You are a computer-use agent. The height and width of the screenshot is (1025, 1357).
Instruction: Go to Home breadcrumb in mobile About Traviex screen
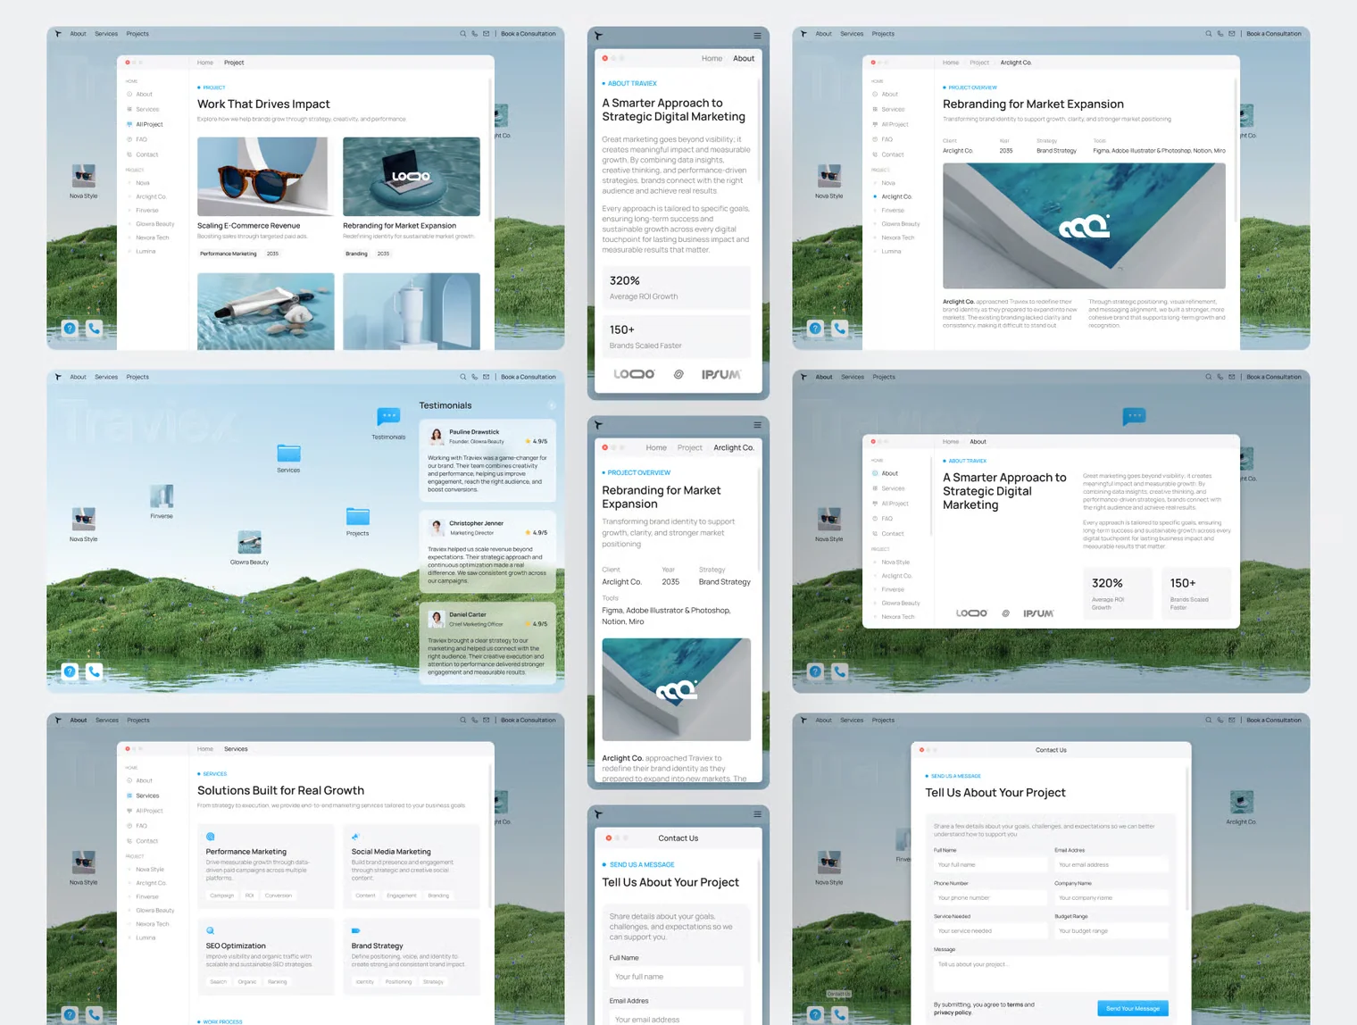point(712,59)
